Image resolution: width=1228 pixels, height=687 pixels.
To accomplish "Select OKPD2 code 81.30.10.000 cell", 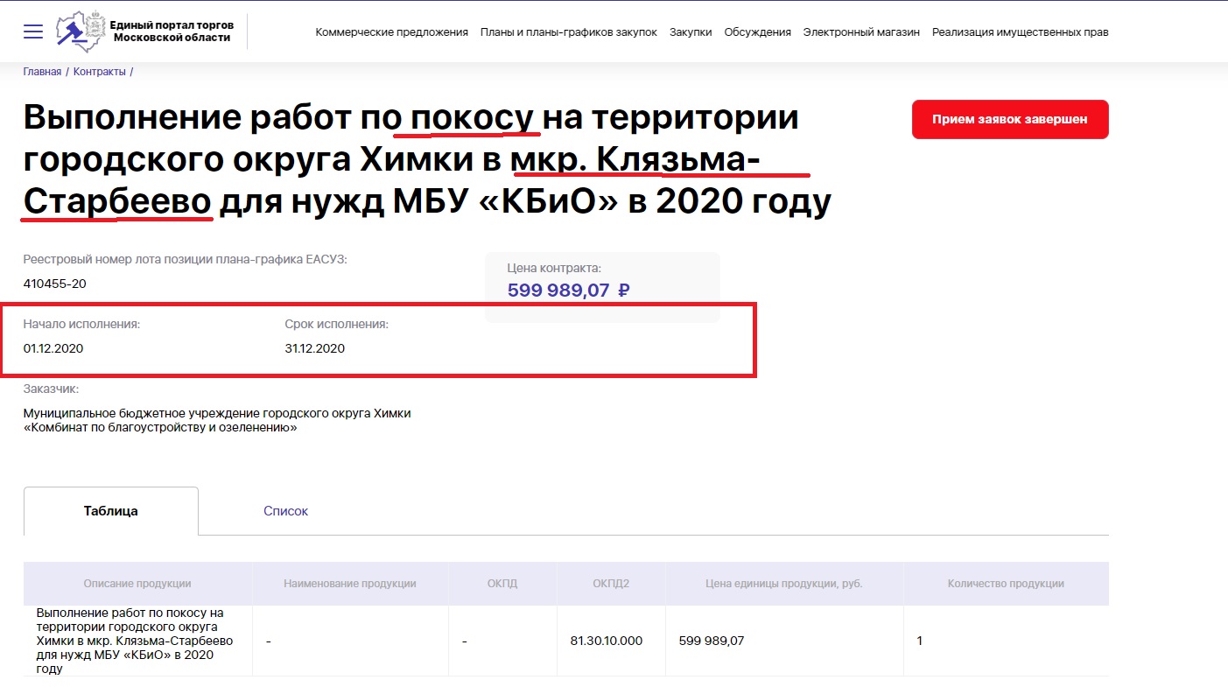I will (606, 641).
